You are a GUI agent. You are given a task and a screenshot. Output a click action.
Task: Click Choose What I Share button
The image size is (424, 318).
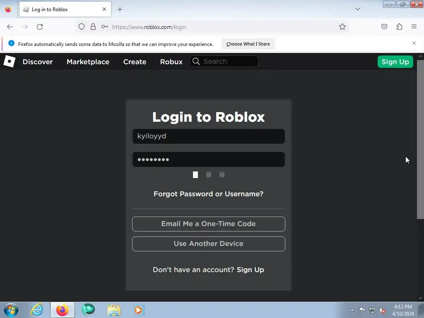248,44
